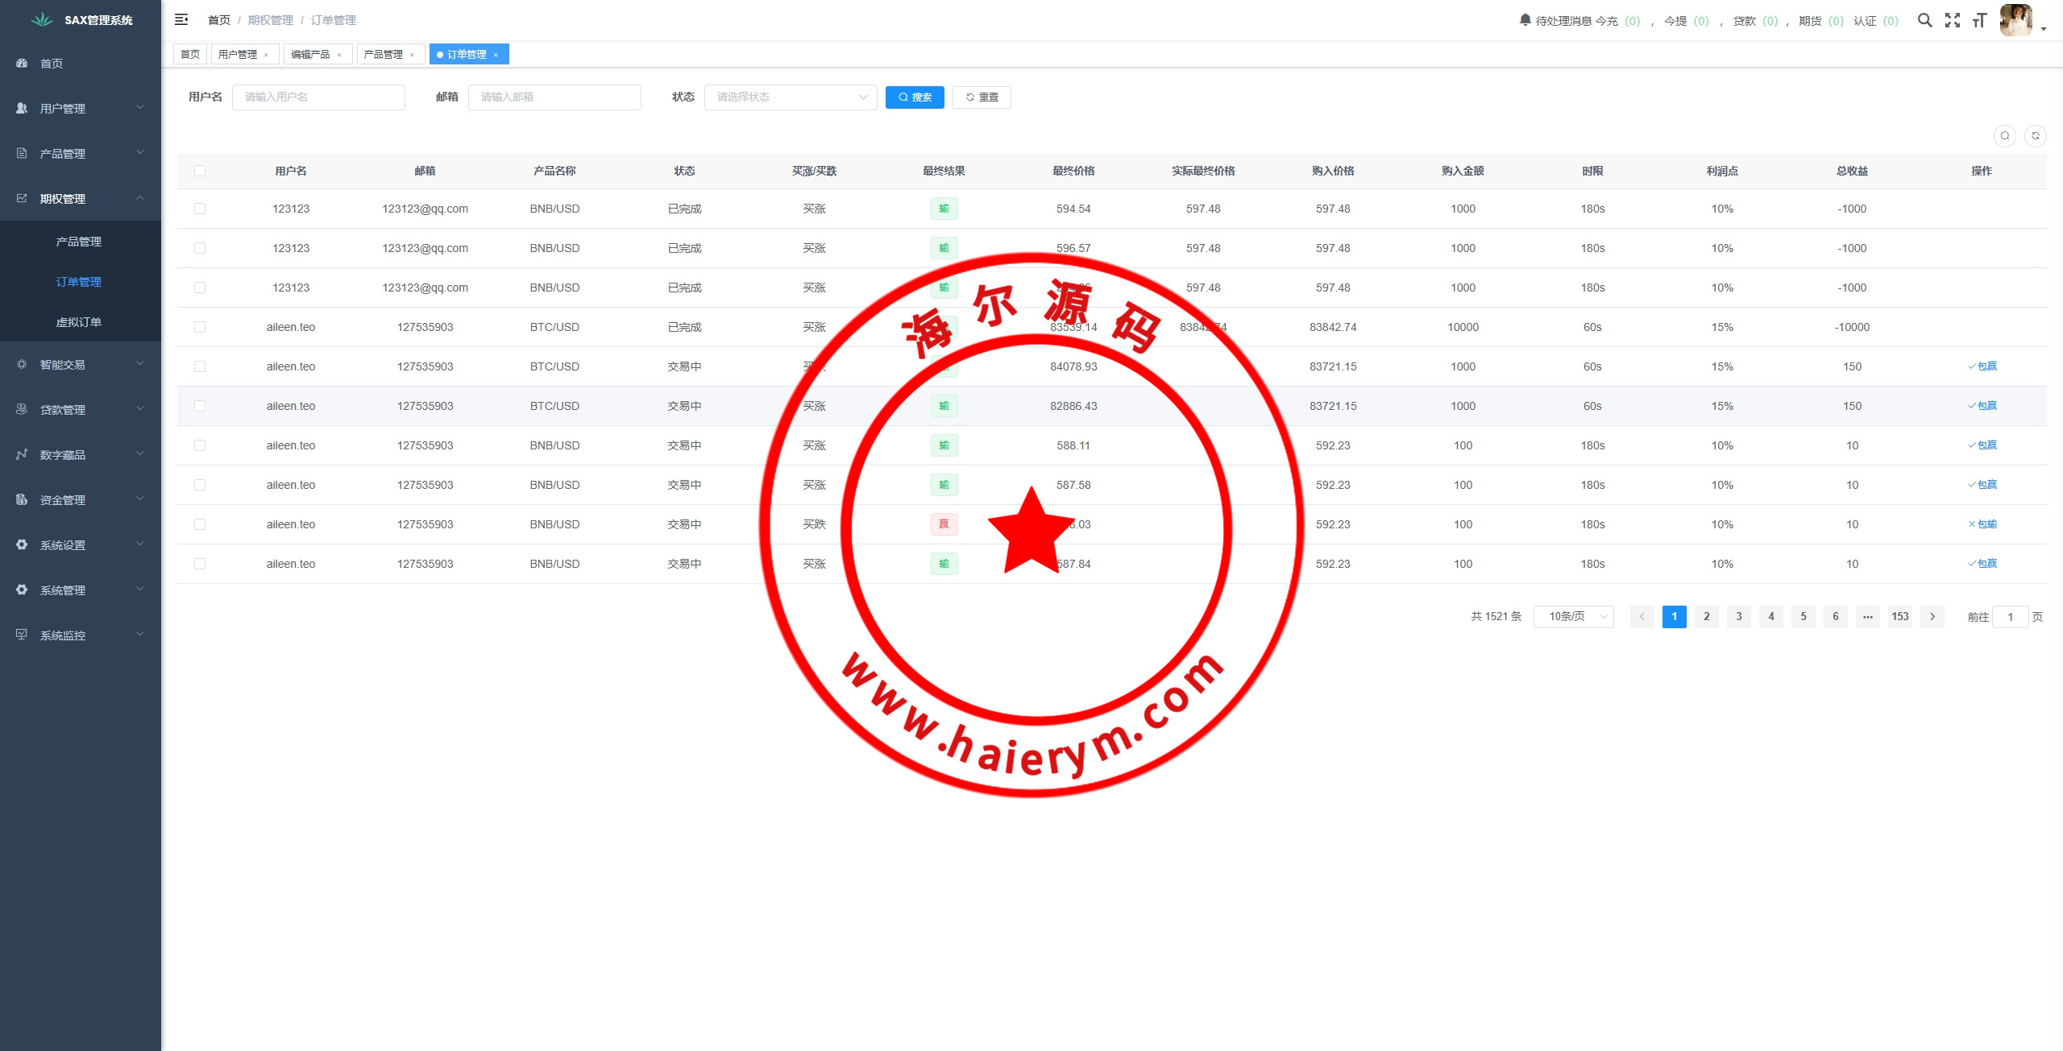The width and height of the screenshot is (2063, 1051).
Task: Click into the 用户名 input field
Action: (x=318, y=97)
